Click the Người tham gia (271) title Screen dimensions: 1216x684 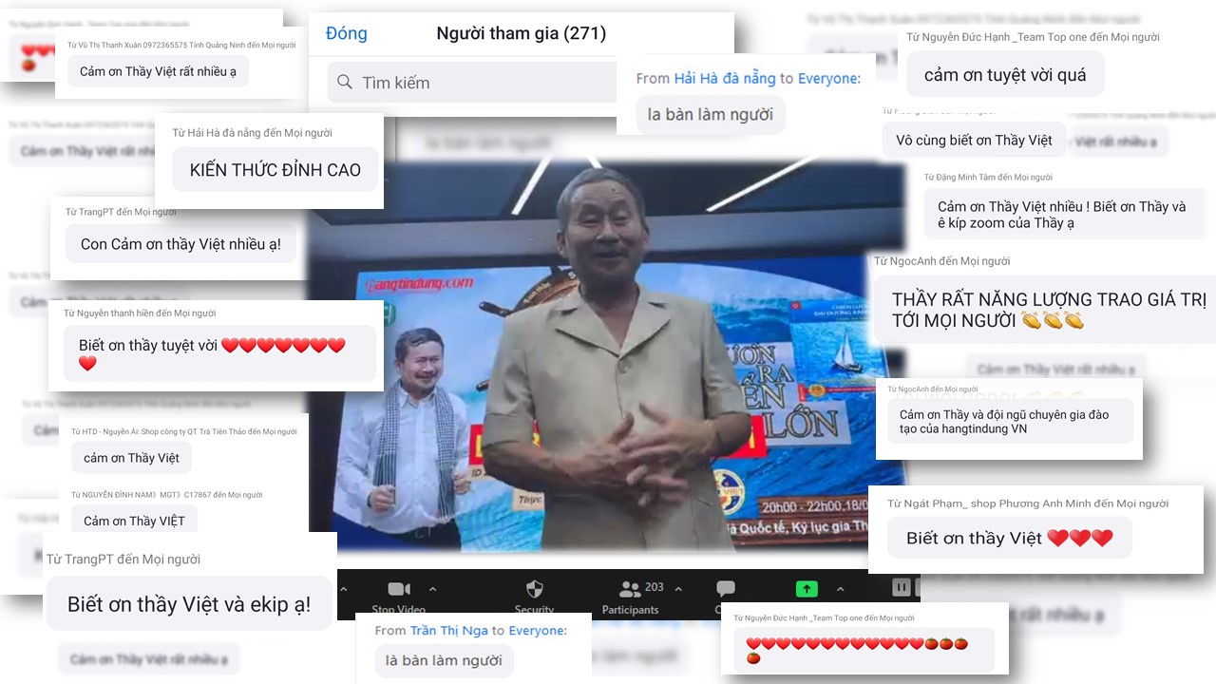pos(522,33)
